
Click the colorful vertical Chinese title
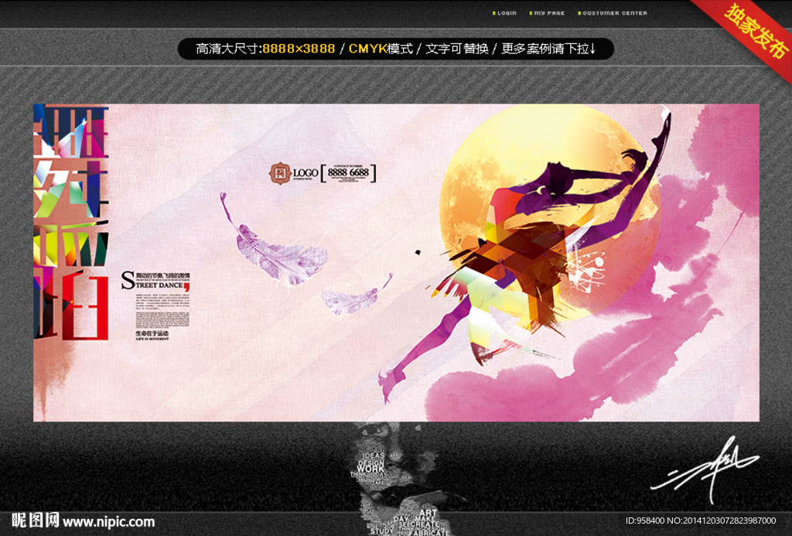coord(70,224)
